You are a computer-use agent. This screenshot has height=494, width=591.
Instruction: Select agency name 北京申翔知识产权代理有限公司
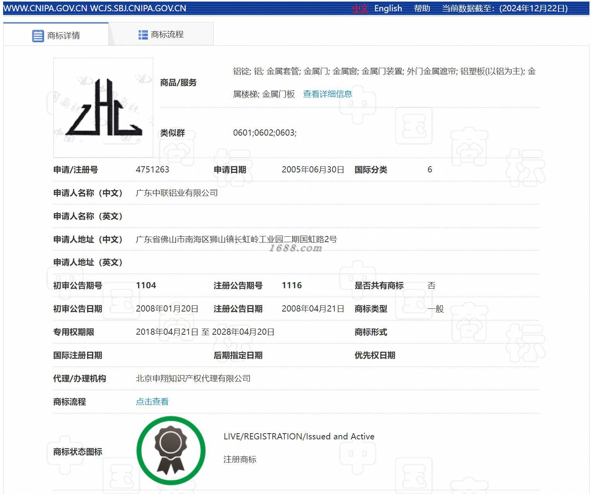[x=193, y=379]
